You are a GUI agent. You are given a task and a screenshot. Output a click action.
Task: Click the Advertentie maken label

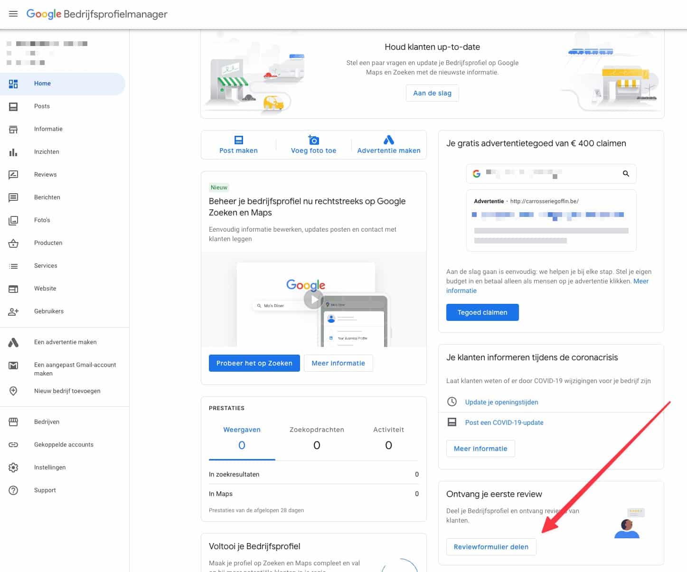pos(389,150)
